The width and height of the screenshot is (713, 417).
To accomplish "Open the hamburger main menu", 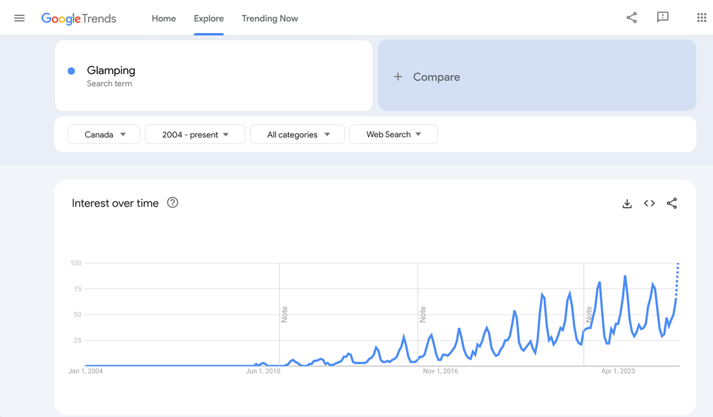I will pos(19,18).
